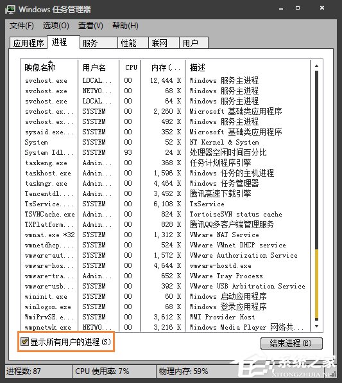
Task: Select the Tencentdl process row
Action: click(165, 193)
